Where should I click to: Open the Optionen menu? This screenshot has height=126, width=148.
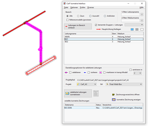pyautogui.click(x=74, y=8)
